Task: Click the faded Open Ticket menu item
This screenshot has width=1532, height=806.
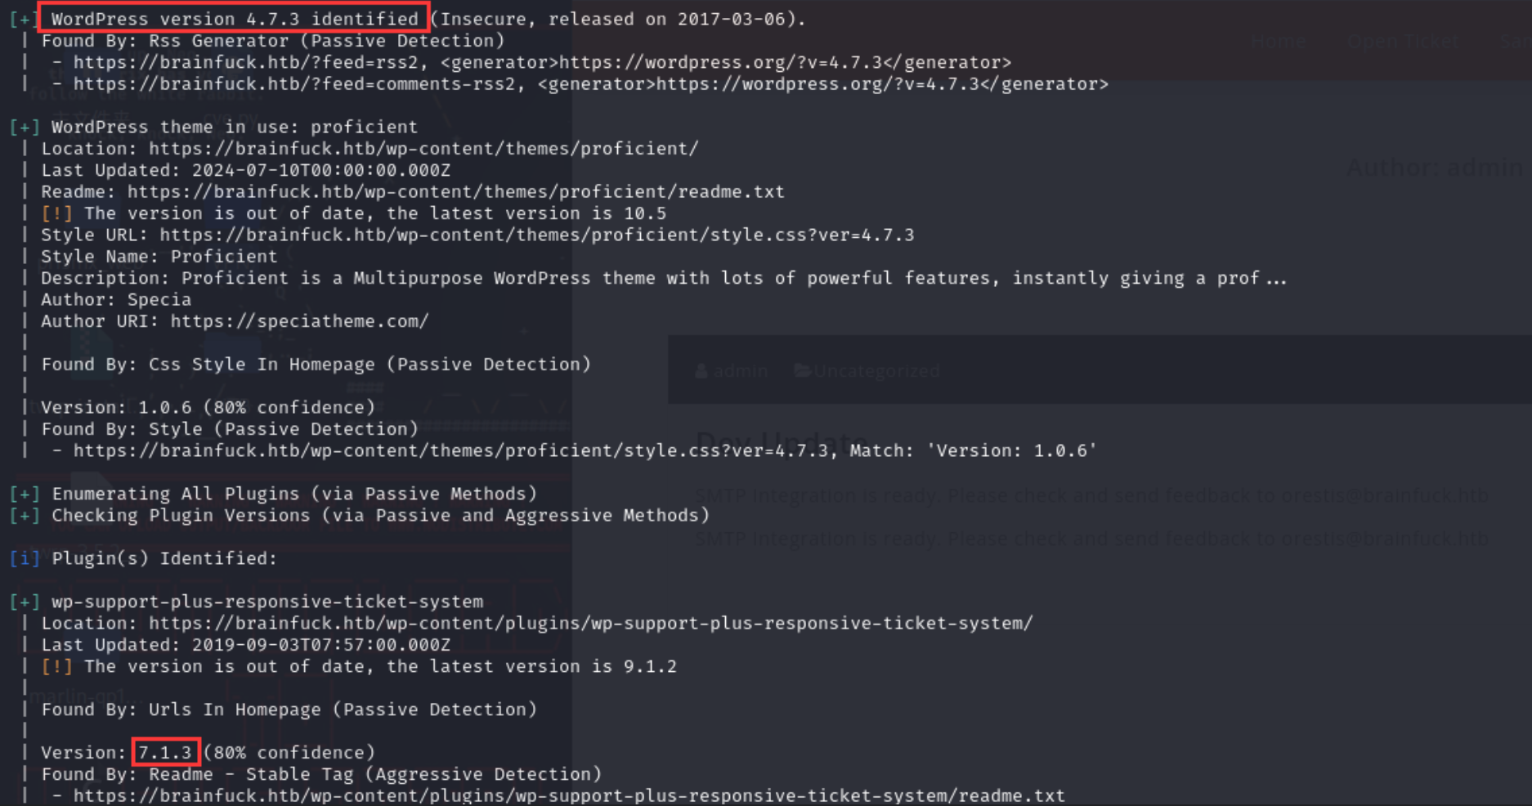Action: [x=1403, y=41]
